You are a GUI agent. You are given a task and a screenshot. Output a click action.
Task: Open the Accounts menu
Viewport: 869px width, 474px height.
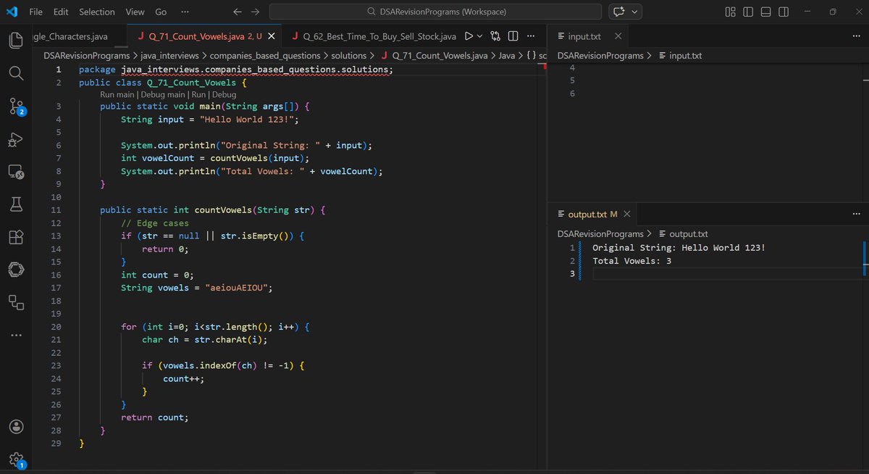pos(16,426)
